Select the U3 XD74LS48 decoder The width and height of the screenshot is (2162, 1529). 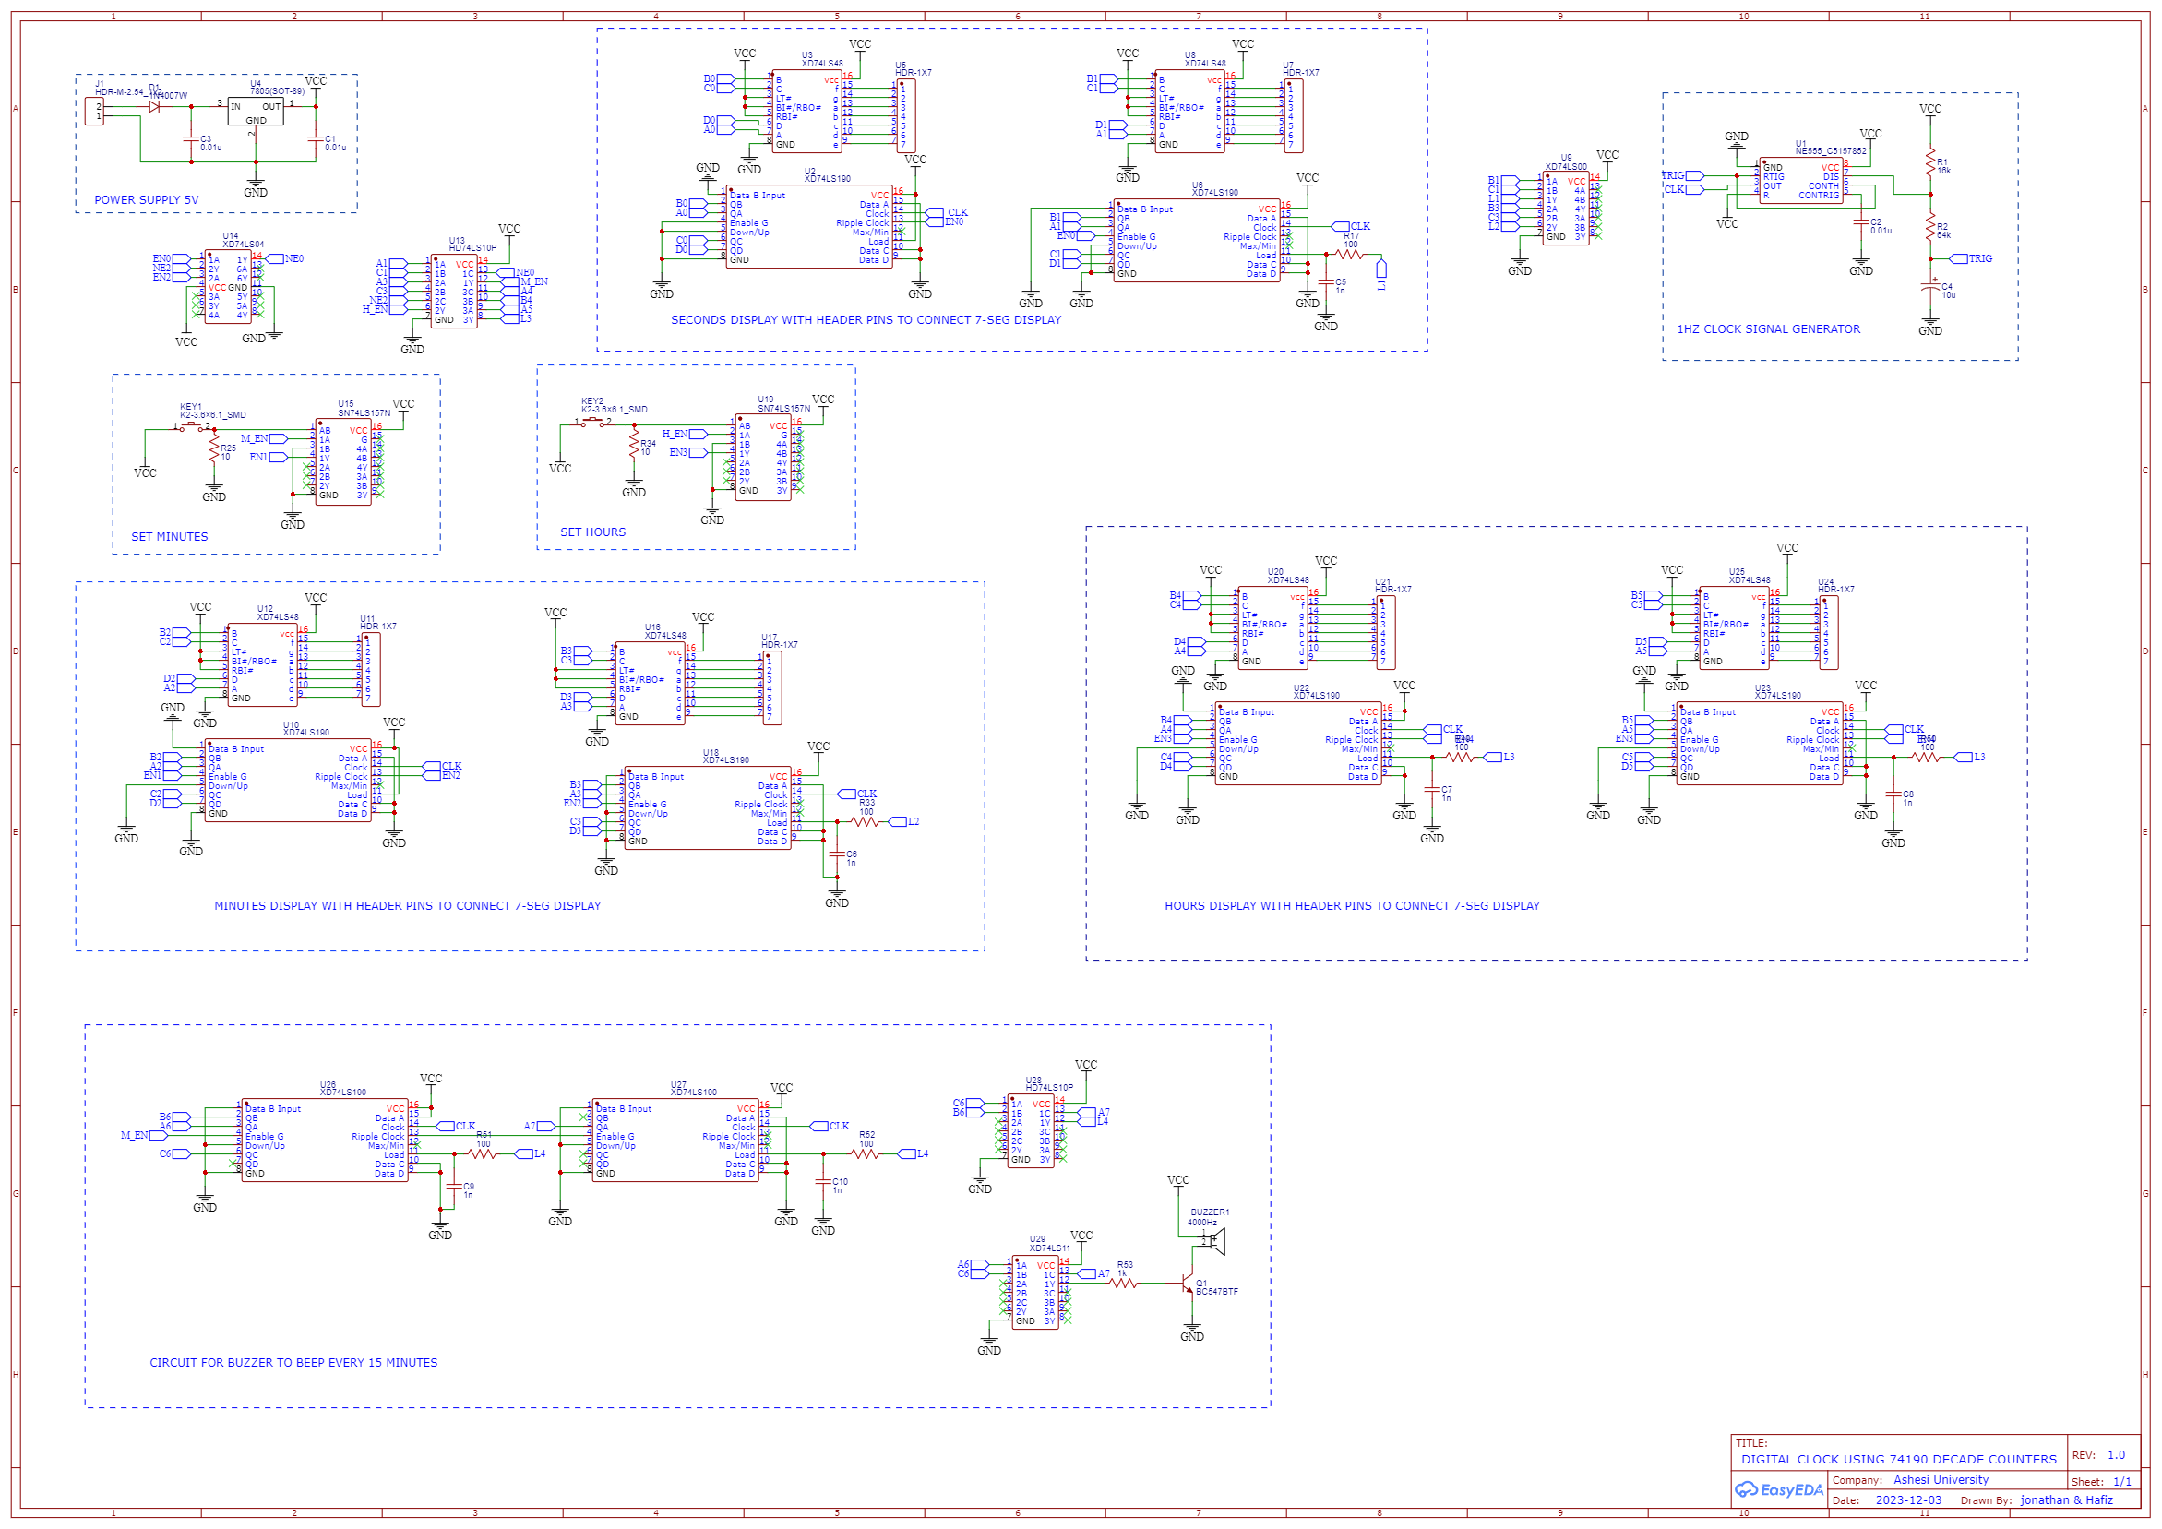click(x=806, y=111)
